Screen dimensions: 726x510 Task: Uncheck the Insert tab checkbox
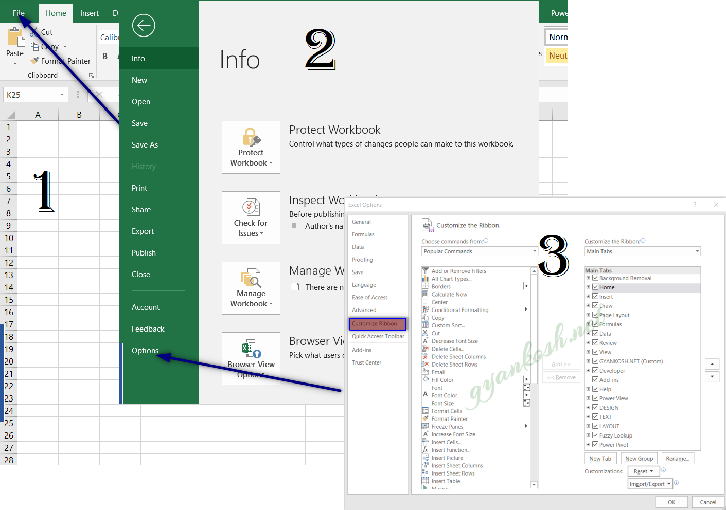pos(595,297)
